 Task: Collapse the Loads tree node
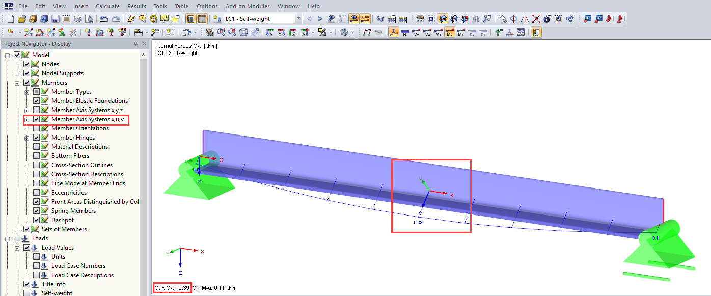pos(8,238)
